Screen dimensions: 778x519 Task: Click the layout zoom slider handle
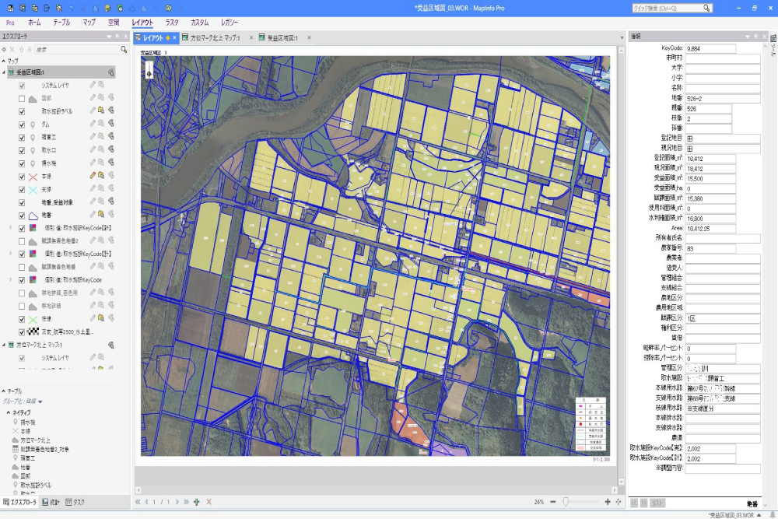tap(566, 502)
